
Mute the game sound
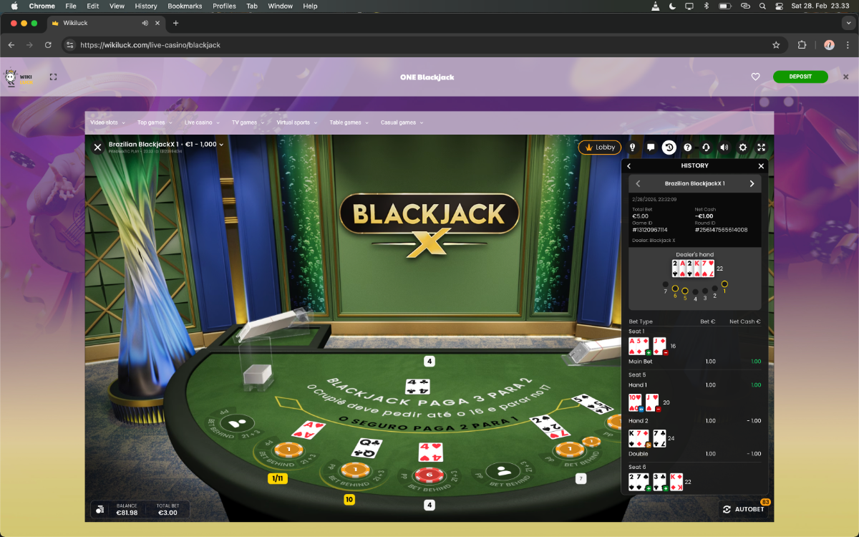point(724,147)
